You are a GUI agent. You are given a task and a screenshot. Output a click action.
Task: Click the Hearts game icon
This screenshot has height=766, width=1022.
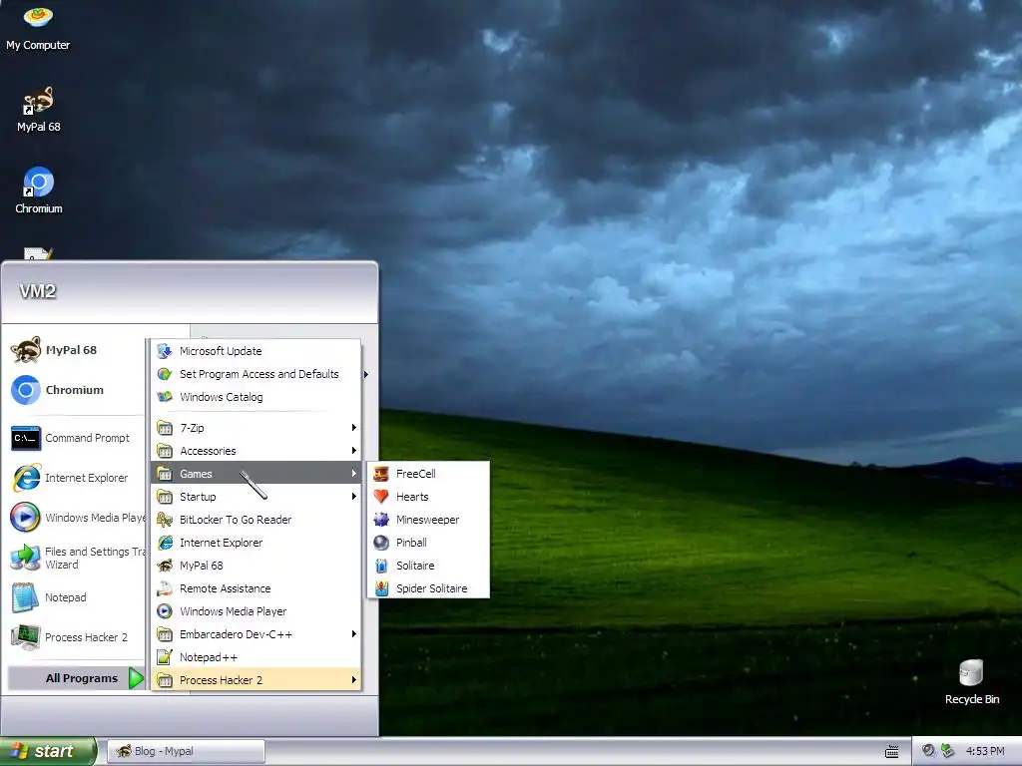pos(381,497)
